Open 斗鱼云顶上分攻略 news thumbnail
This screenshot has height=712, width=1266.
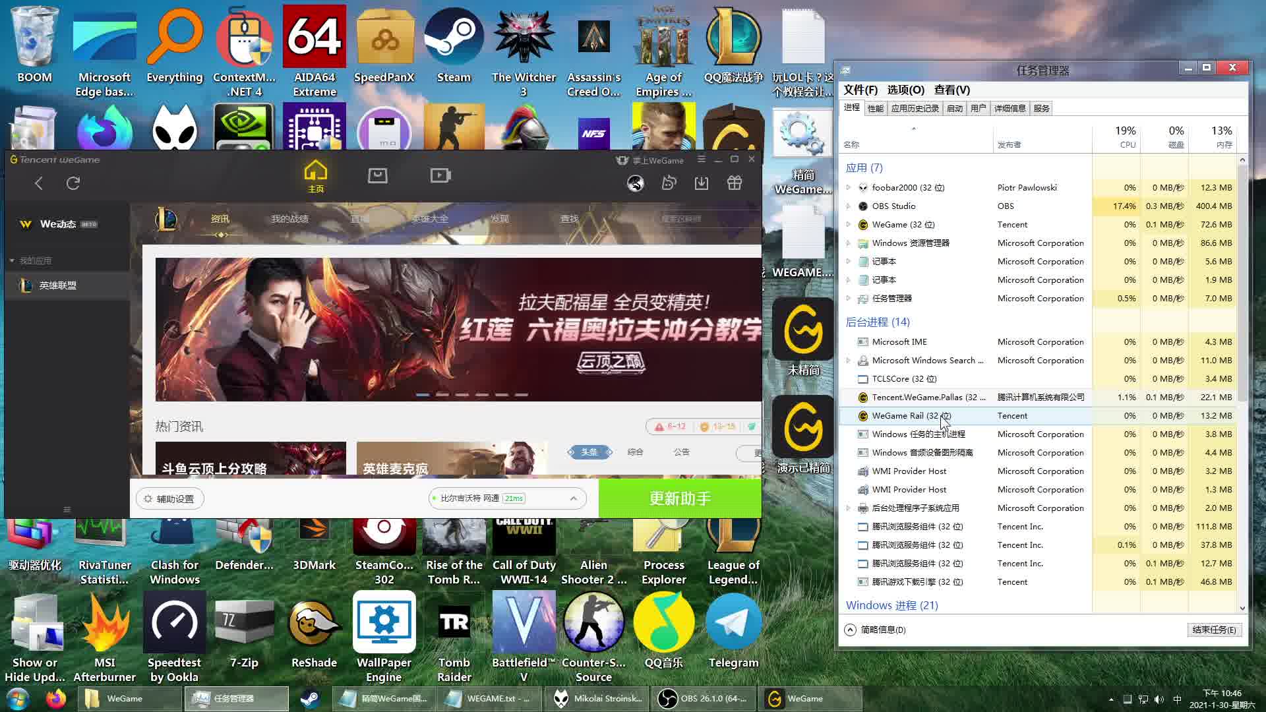tap(251, 458)
